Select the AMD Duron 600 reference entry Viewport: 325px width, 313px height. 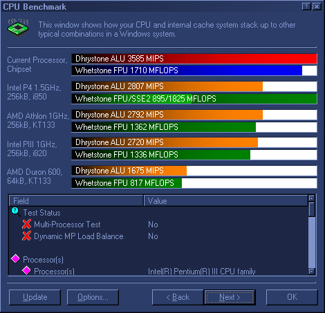pos(35,176)
